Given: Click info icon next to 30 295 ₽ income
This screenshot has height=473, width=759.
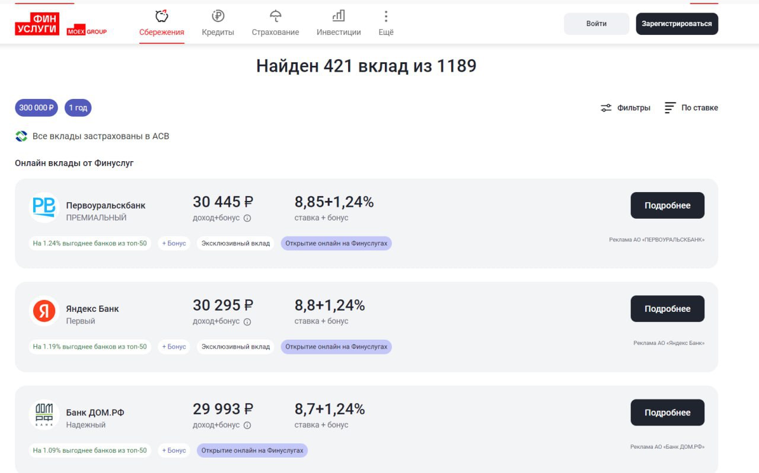Looking at the screenshot, I should (247, 322).
